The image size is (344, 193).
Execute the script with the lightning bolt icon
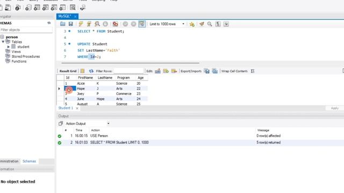click(81, 24)
